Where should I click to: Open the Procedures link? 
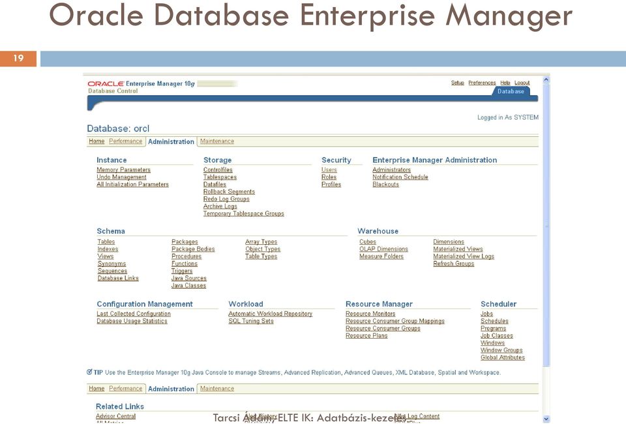coord(186,257)
